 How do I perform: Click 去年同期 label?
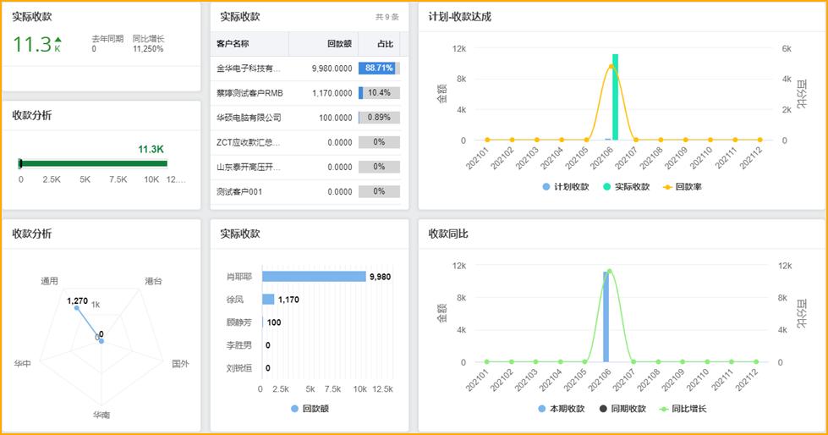107,39
